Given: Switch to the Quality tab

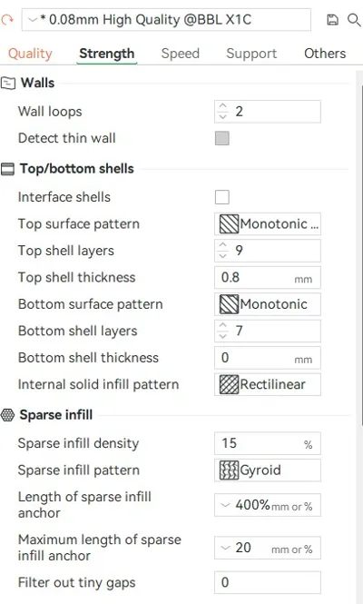Looking at the screenshot, I should [x=30, y=54].
